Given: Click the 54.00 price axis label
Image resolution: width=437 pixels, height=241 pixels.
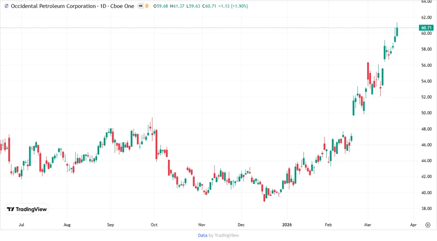Looking at the screenshot, I should point(426,81).
